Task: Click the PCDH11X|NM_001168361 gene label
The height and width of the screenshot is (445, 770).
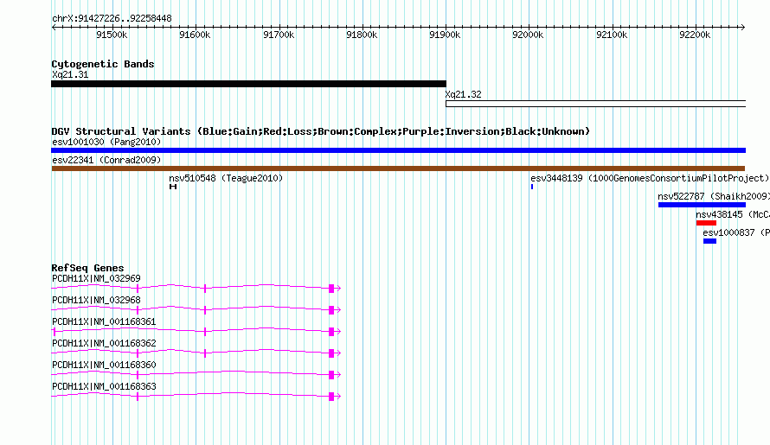Action: pos(104,321)
